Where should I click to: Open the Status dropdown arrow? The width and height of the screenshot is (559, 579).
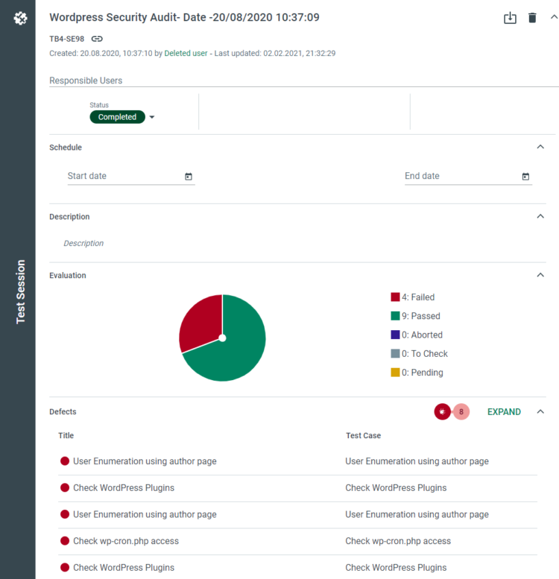coord(152,117)
